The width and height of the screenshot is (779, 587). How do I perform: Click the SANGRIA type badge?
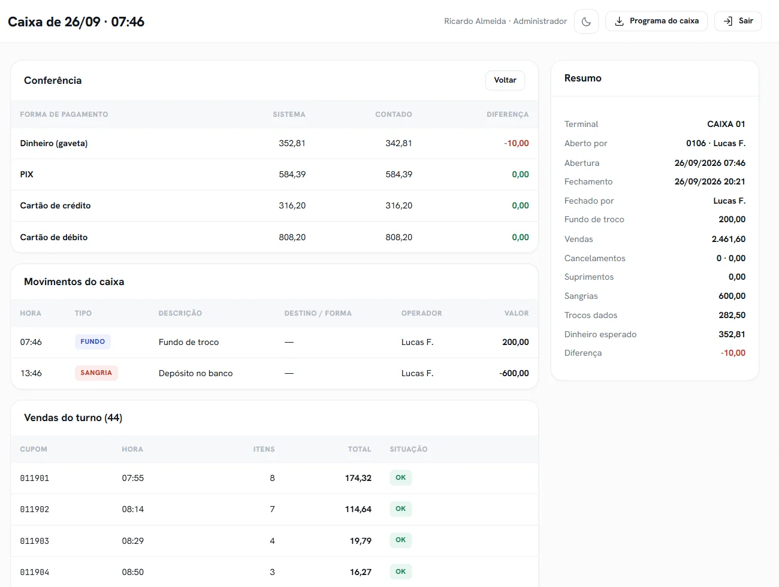pos(96,373)
